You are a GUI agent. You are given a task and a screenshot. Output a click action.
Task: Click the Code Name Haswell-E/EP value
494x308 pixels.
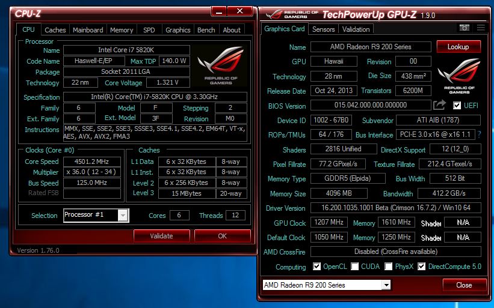click(94, 61)
